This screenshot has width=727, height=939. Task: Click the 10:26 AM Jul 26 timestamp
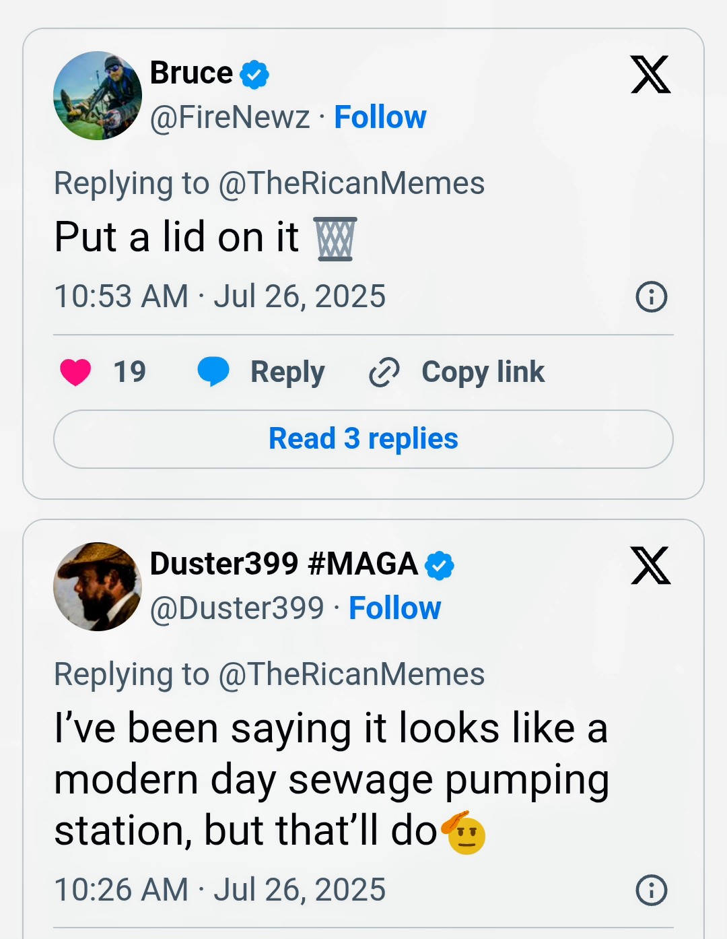click(x=220, y=890)
